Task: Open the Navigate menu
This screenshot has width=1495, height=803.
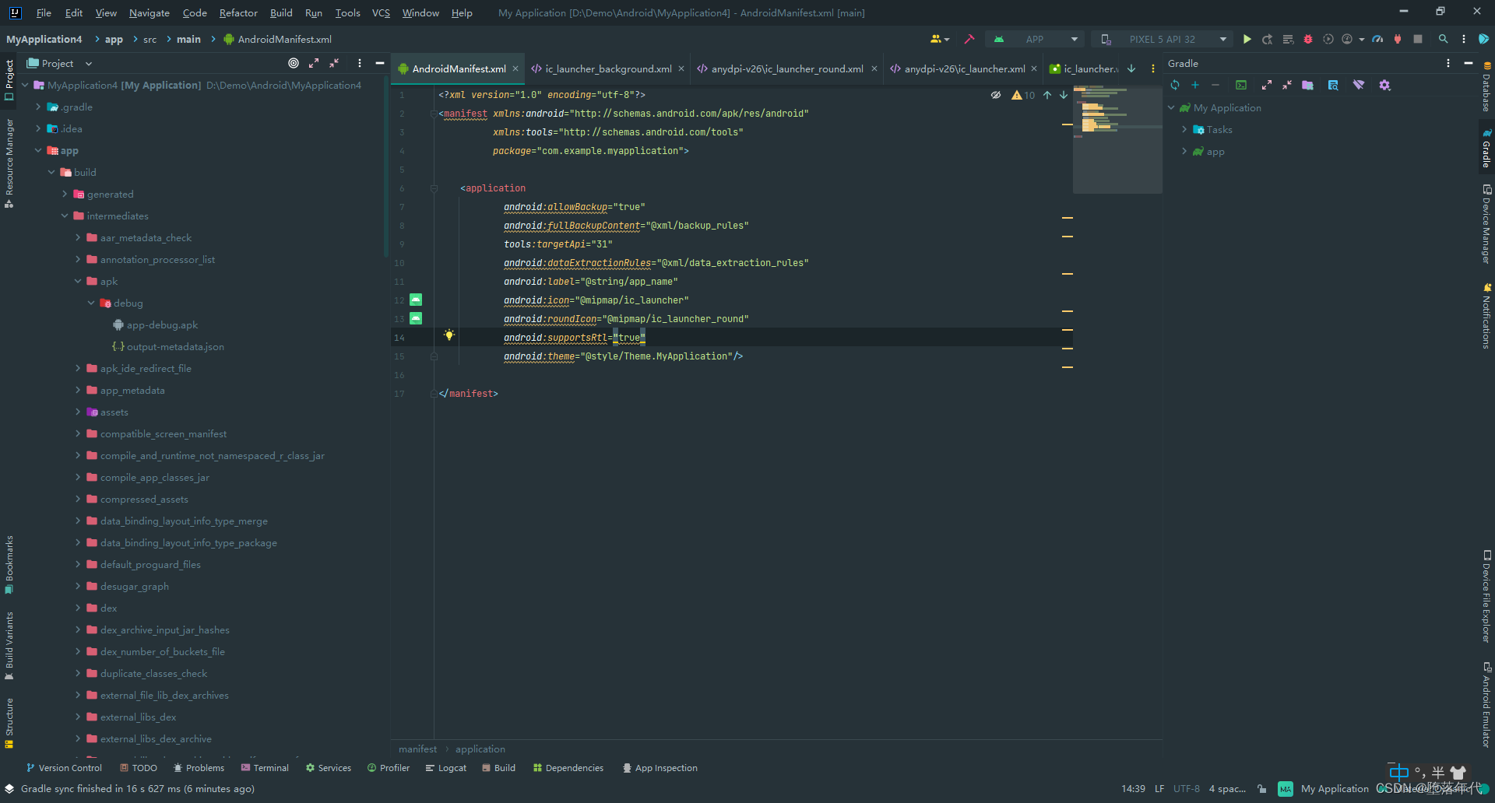Action: coord(149,12)
